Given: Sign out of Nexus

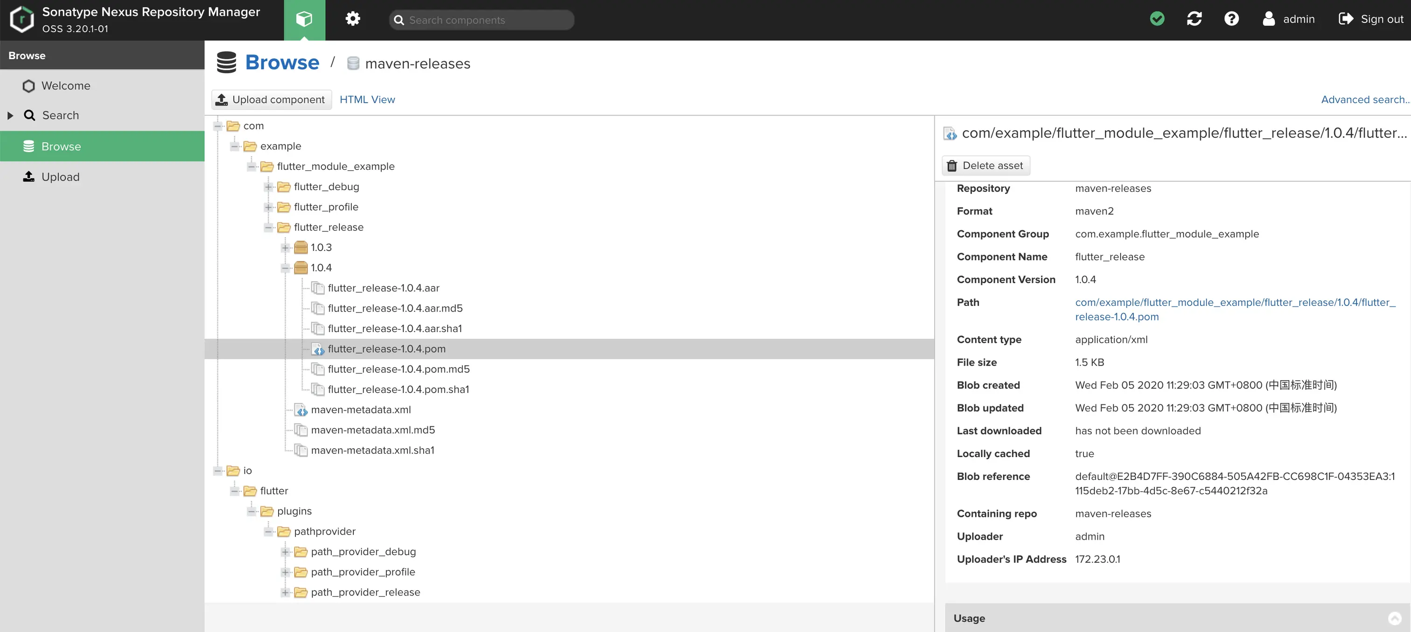Looking at the screenshot, I should [x=1371, y=19].
